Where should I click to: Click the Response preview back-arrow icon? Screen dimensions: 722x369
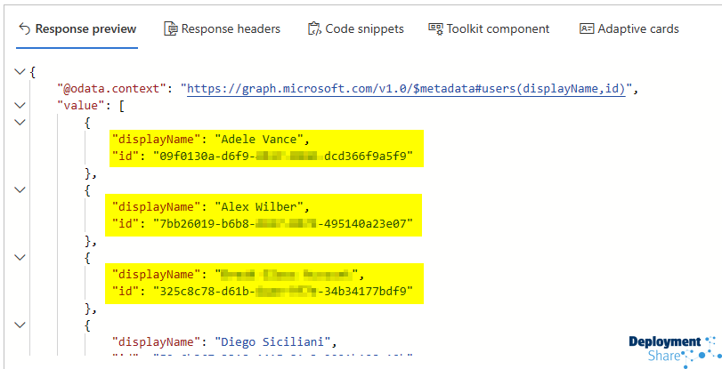tap(24, 29)
